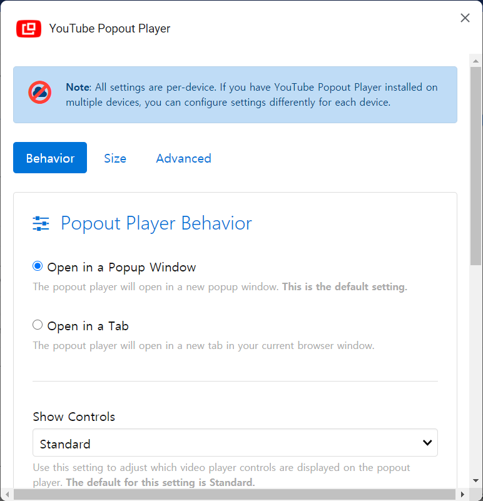
Task: Click the horizontal scrollbar thumb
Action: tap(235, 494)
